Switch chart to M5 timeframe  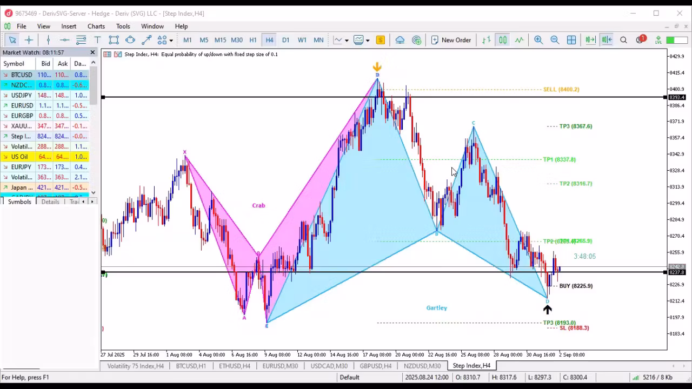coord(204,40)
